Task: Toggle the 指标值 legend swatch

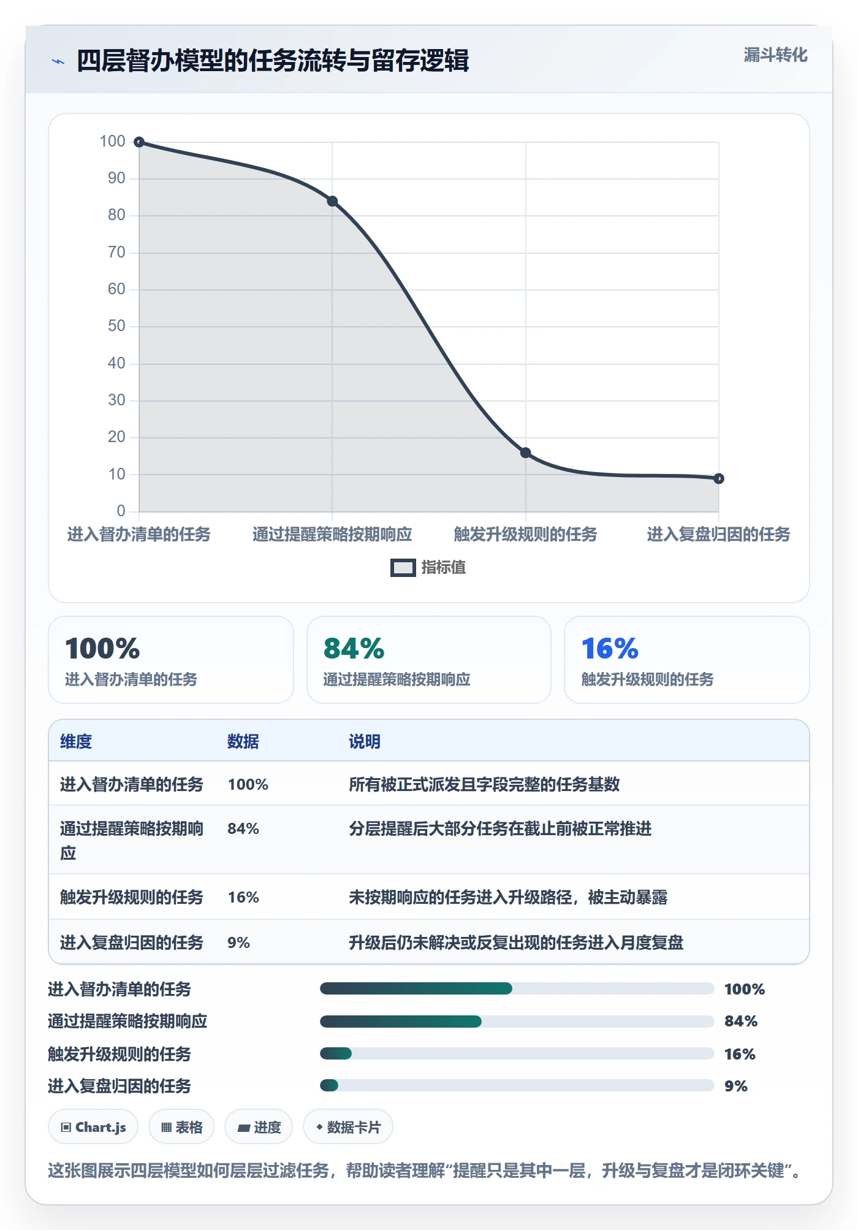Action: pyautogui.click(x=403, y=568)
